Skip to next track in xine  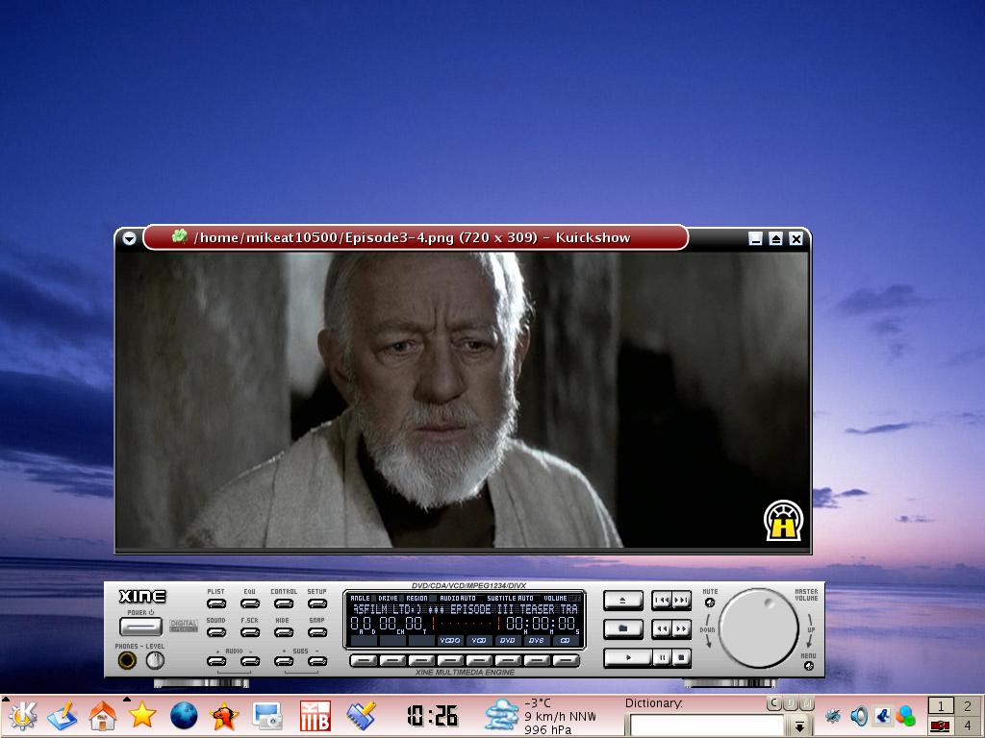tap(681, 601)
